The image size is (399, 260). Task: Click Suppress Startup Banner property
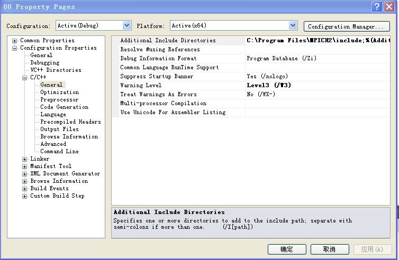point(157,76)
